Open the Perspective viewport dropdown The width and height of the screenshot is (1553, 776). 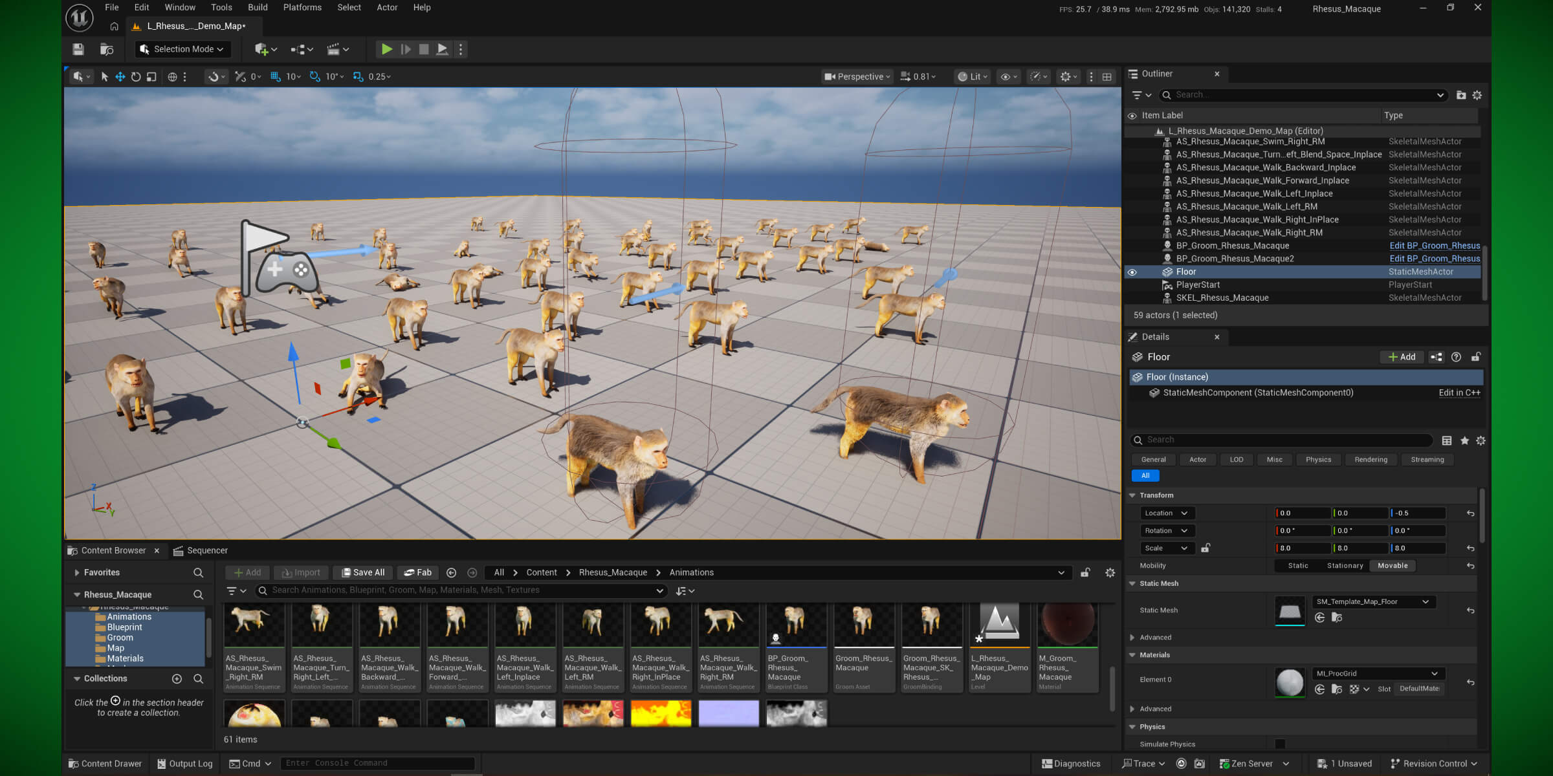click(x=857, y=76)
